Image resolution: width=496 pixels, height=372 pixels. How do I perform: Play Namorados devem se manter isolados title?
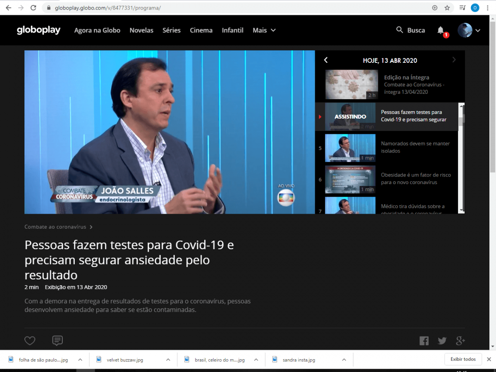pos(415,147)
